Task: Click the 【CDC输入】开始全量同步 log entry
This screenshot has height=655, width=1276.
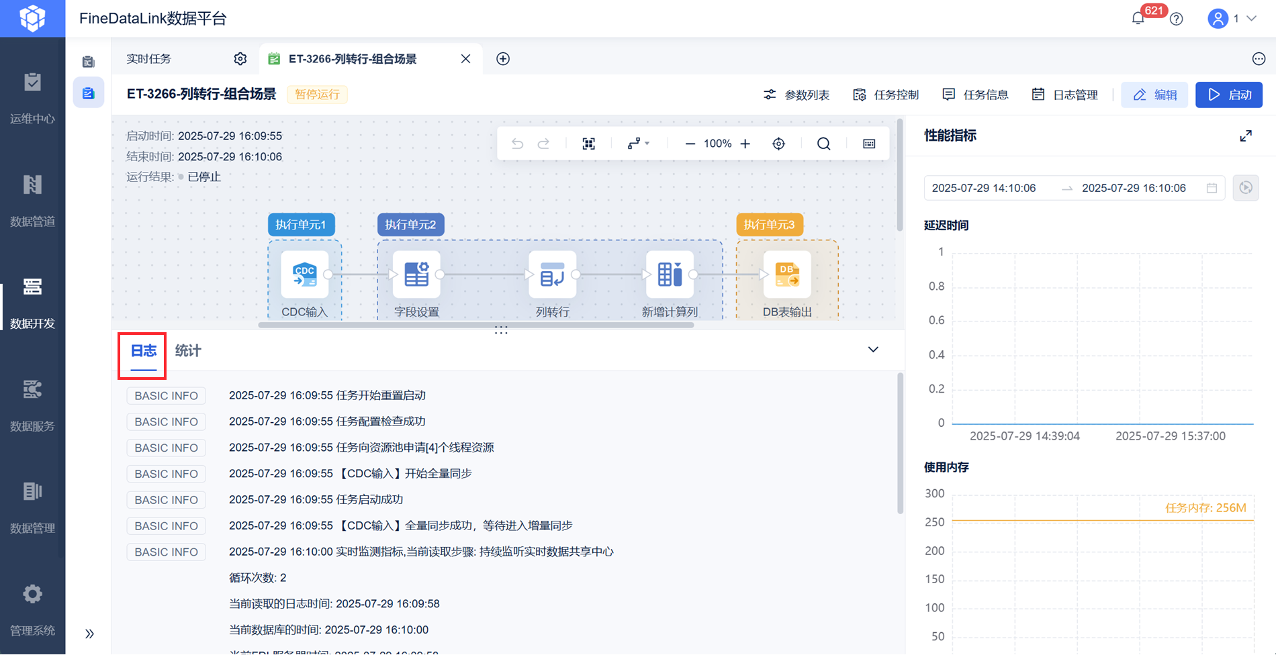Action: [x=351, y=474]
